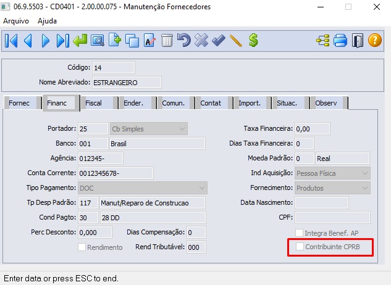
Task: Click the bank name field Brasil
Action: click(x=158, y=144)
